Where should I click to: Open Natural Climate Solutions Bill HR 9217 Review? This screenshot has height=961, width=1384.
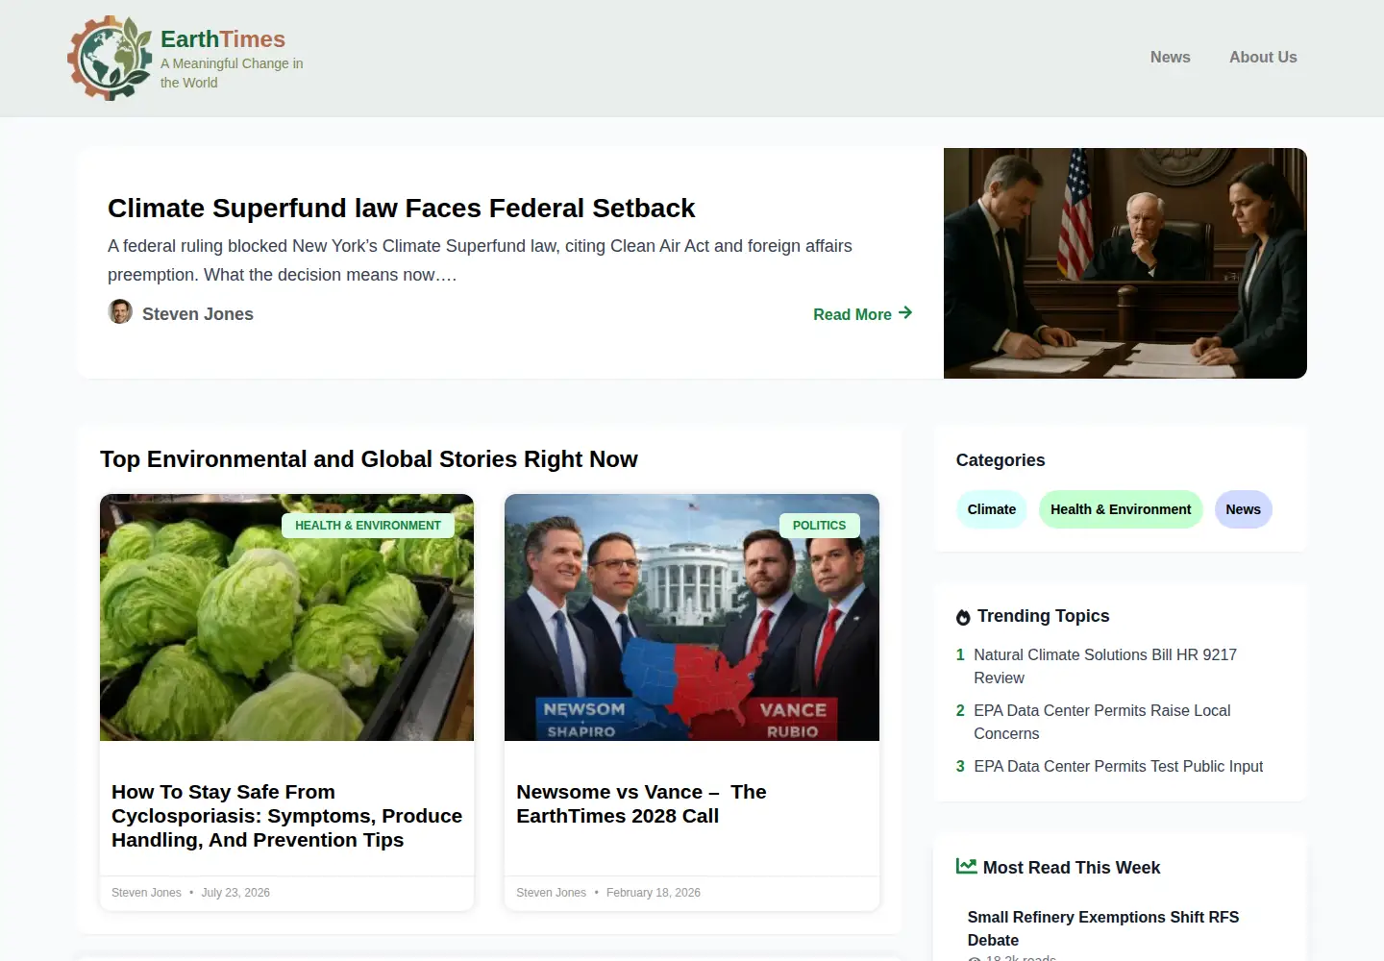point(1105,666)
